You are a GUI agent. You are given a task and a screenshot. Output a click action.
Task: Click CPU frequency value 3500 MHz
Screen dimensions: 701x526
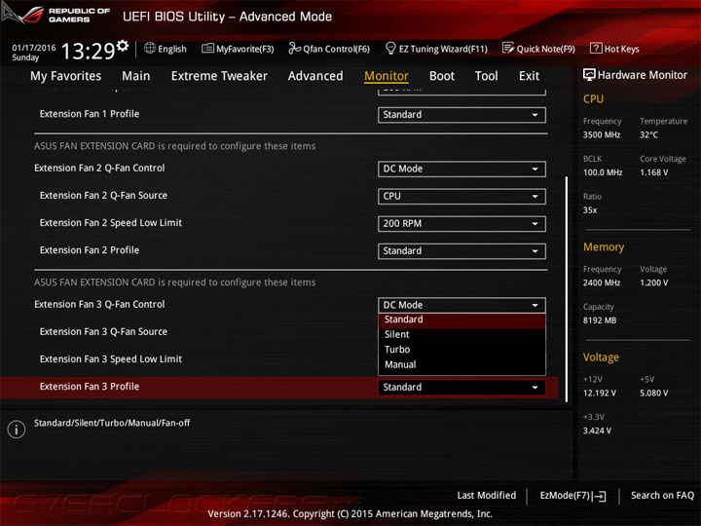[x=602, y=135]
